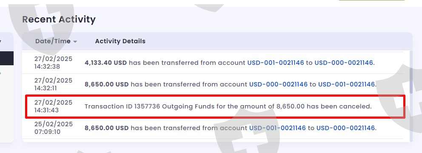The width and height of the screenshot is (422, 153).
Task: Select the Activity Details column header
Action: (120, 41)
